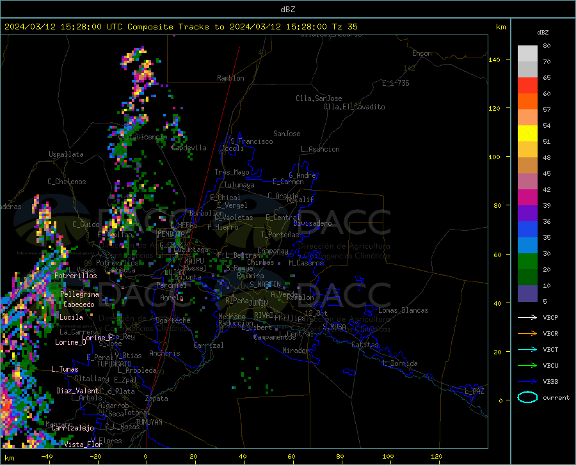This screenshot has width=576, height=465.
Task: Click the orange VBCR arrow legend icon
Action: coord(527,334)
